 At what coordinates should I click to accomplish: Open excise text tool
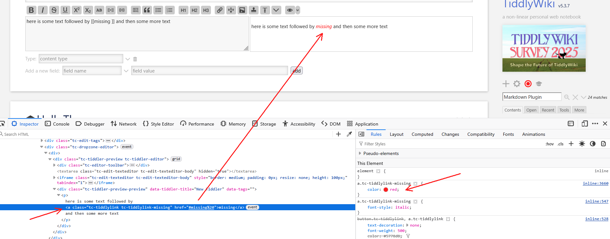click(x=231, y=10)
